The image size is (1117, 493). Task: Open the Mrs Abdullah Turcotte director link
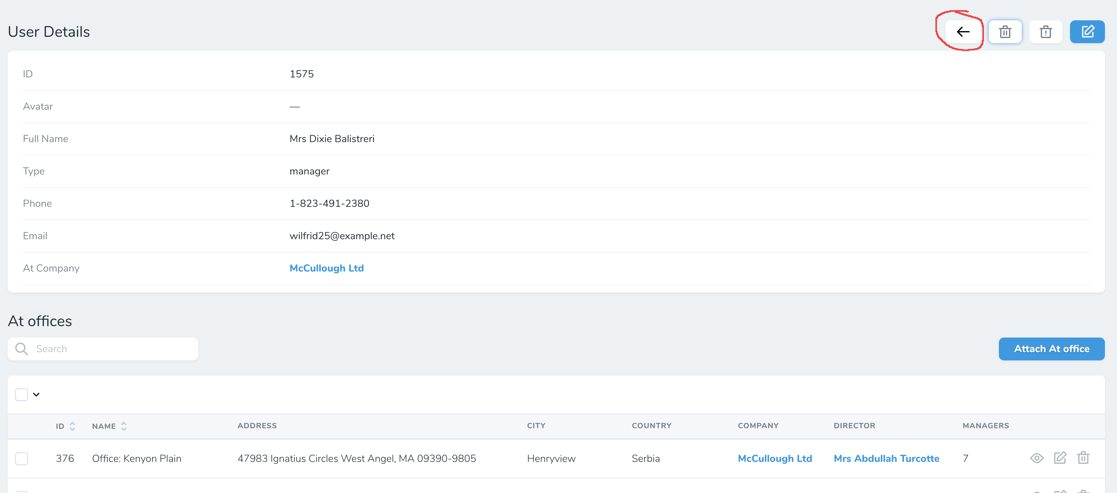pos(886,458)
